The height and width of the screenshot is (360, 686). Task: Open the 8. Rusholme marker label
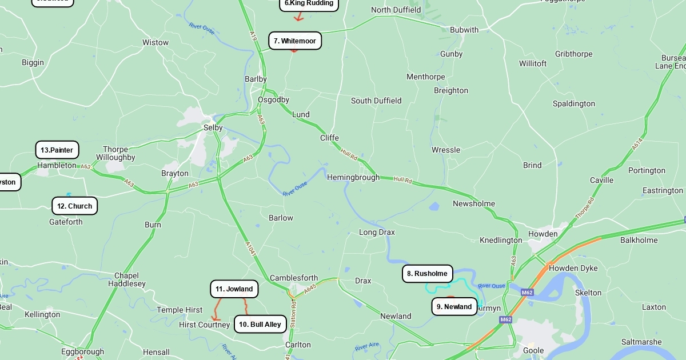point(428,274)
